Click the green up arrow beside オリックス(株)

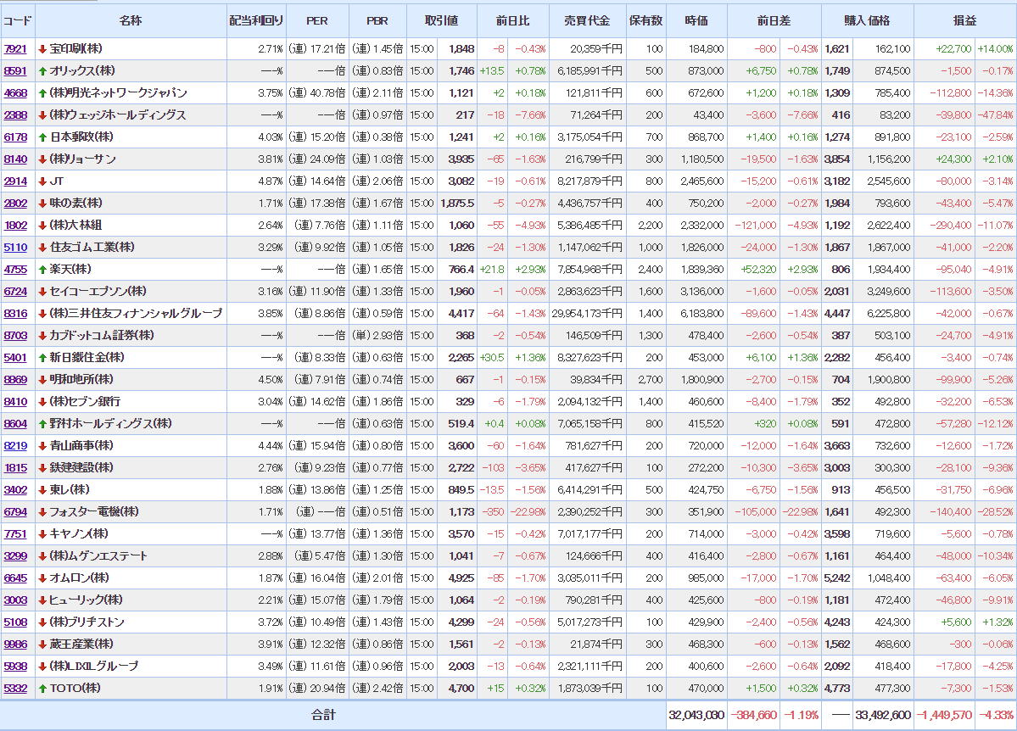(x=42, y=71)
